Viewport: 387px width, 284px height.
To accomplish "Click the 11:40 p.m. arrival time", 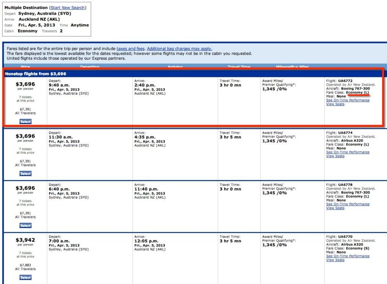I will click(x=146, y=189).
